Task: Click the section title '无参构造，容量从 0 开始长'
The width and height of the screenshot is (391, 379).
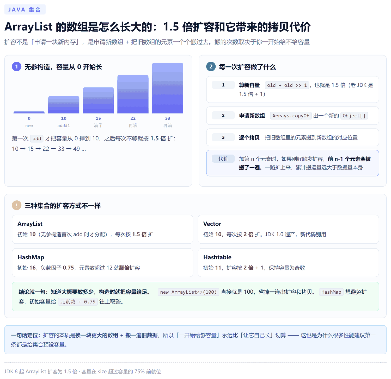Action: click(x=63, y=67)
